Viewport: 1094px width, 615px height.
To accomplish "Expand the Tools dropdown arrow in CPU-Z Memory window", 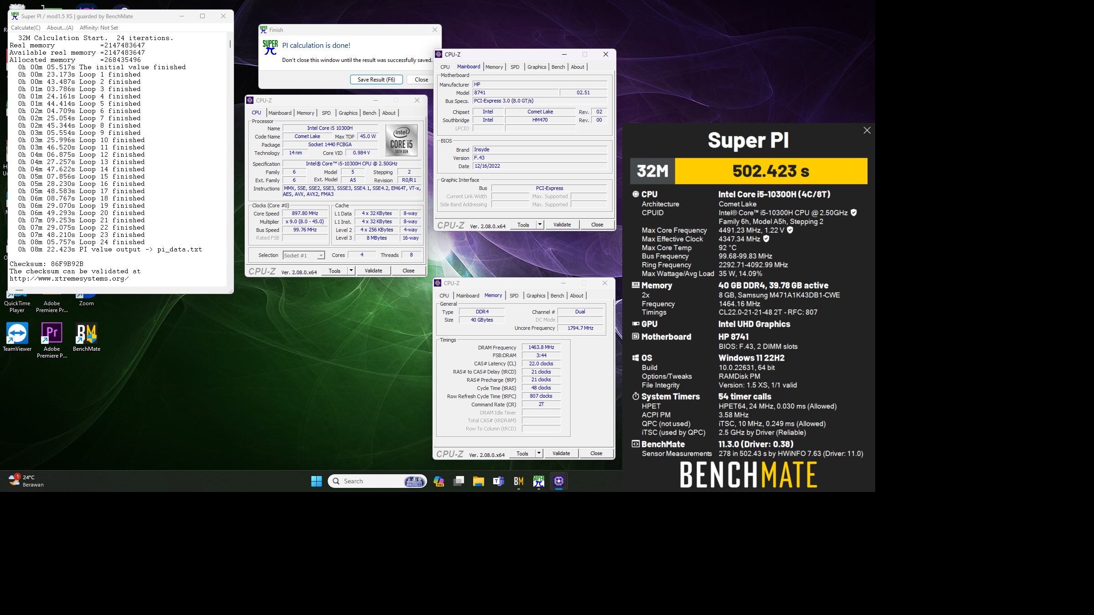I will (539, 453).
